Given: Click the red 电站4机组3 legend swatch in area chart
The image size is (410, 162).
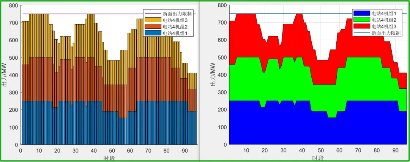Looking at the screenshot, I should coord(362,26).
